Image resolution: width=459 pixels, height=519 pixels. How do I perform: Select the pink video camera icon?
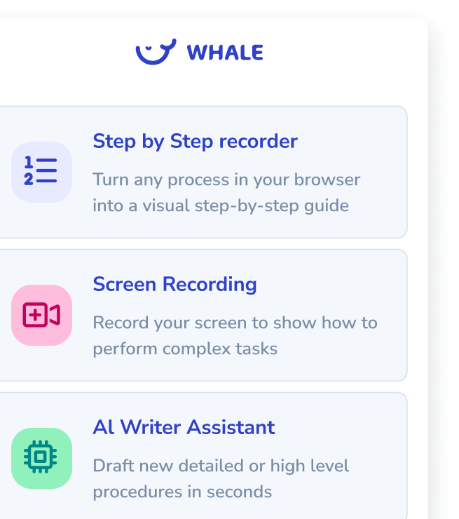[41, 315]
